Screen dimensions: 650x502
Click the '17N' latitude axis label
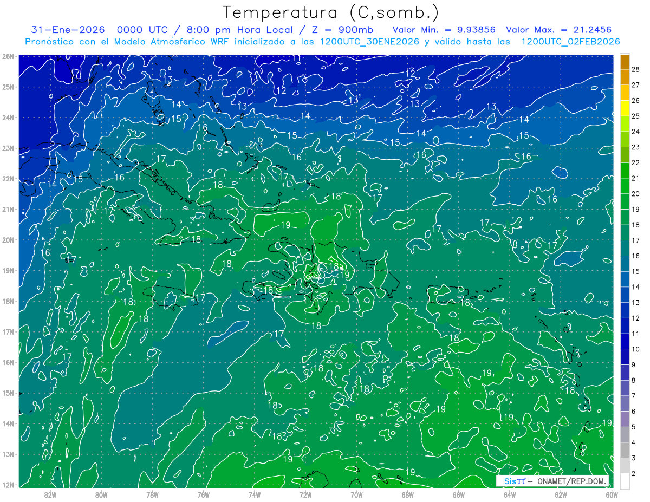[8, 331]
